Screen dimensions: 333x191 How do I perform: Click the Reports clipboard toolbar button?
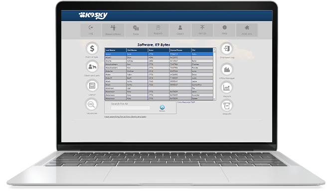click(158, 30)
